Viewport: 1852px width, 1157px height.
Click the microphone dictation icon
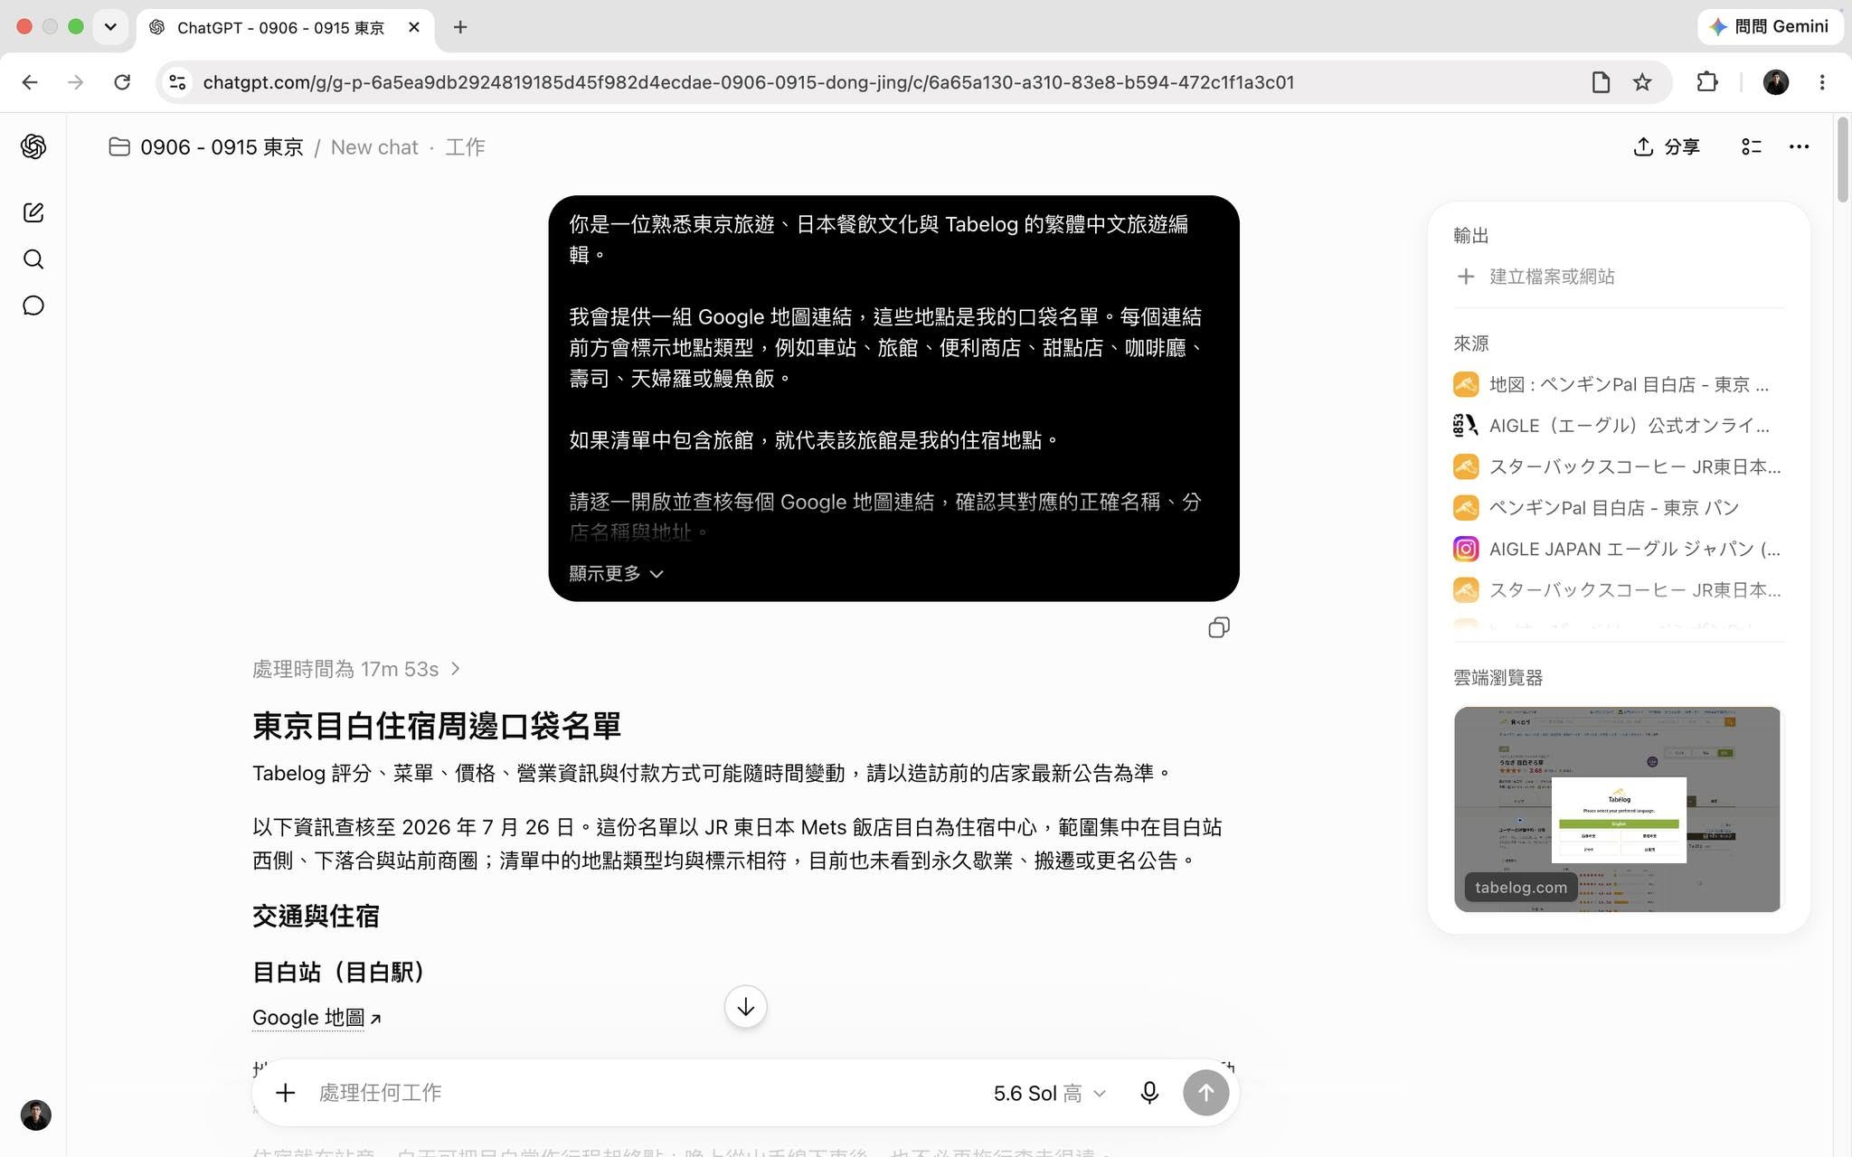(1149, 1093)
